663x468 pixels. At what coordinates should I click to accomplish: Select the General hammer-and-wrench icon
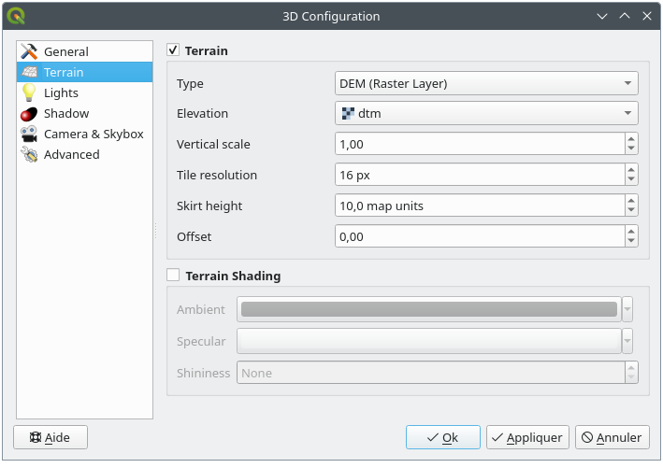29,51
